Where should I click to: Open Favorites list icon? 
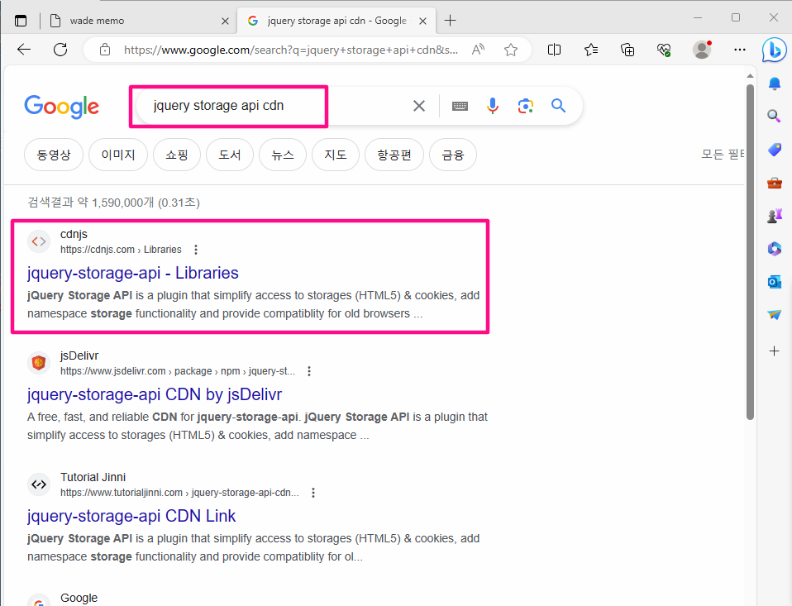[x=591, y=50]
